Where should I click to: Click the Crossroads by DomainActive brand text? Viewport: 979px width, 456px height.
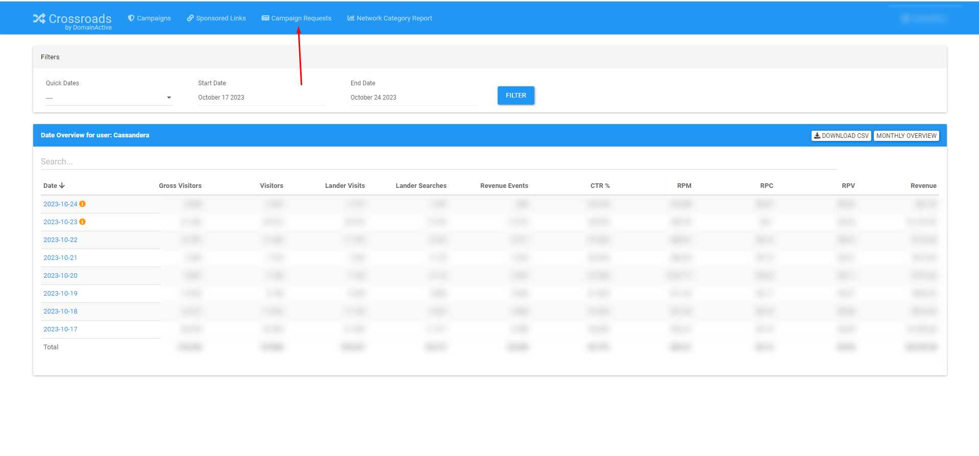click(80, 21)
